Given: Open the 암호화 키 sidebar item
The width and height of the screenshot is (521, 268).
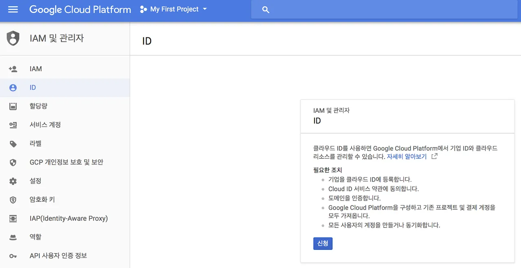Looking at the screenshot, I should [x=65, y=199].
